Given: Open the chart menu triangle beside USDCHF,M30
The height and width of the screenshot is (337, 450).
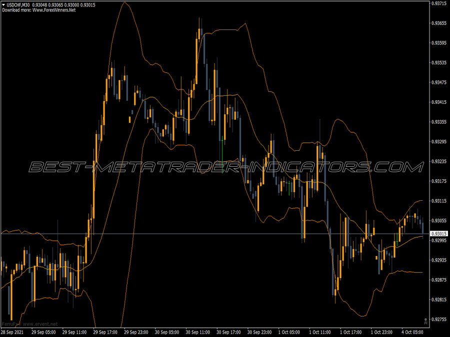Looking at the screenshot, I should click(3, 5).
